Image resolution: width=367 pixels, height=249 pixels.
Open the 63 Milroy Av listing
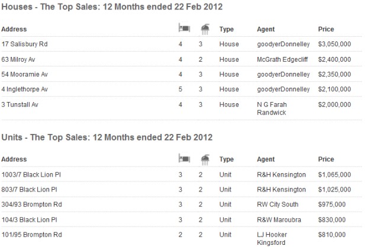[x=18, y=59]
